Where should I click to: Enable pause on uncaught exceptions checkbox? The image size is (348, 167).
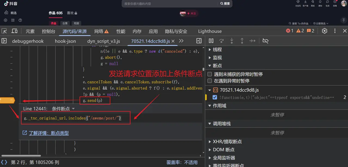pyautogui.click(x=210, y=74)
